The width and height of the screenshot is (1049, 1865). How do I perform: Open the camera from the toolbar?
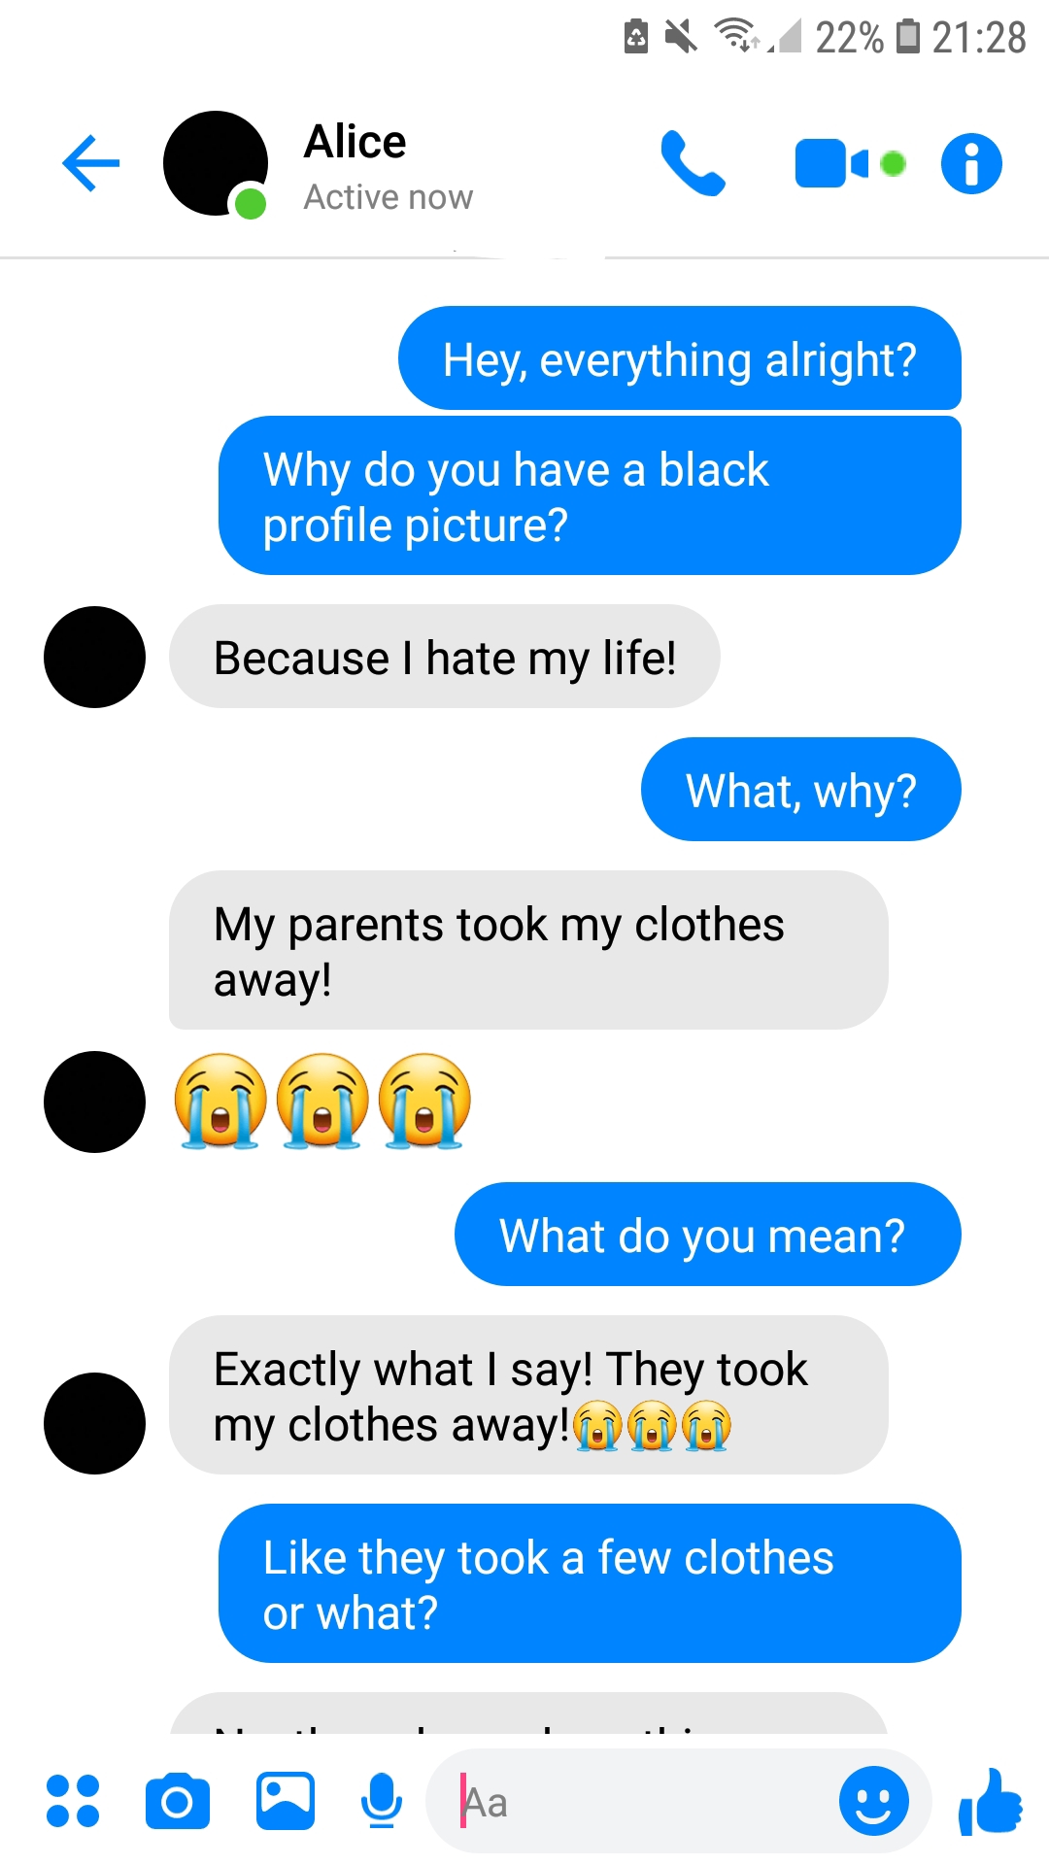click(178, 1801)
